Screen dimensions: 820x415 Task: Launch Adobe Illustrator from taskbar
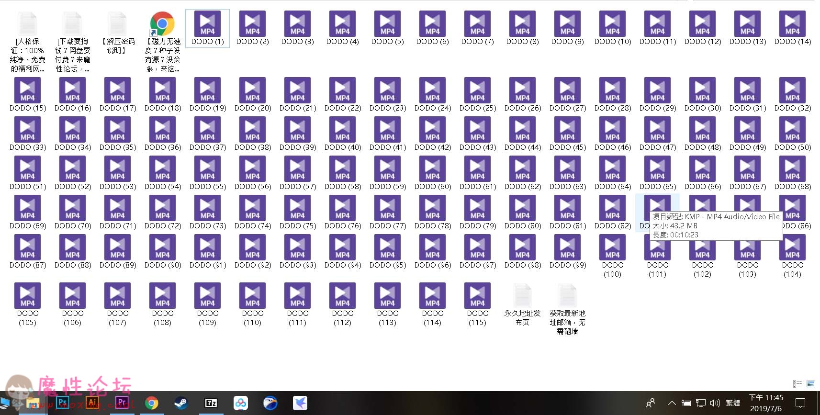pyautogui.click(x=92, y=403)
